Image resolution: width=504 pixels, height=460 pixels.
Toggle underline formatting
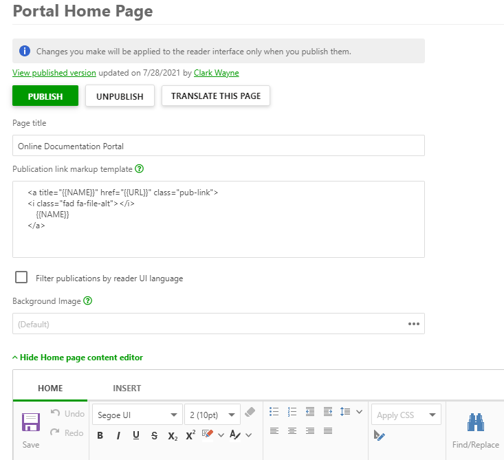[x=136, y=435]
